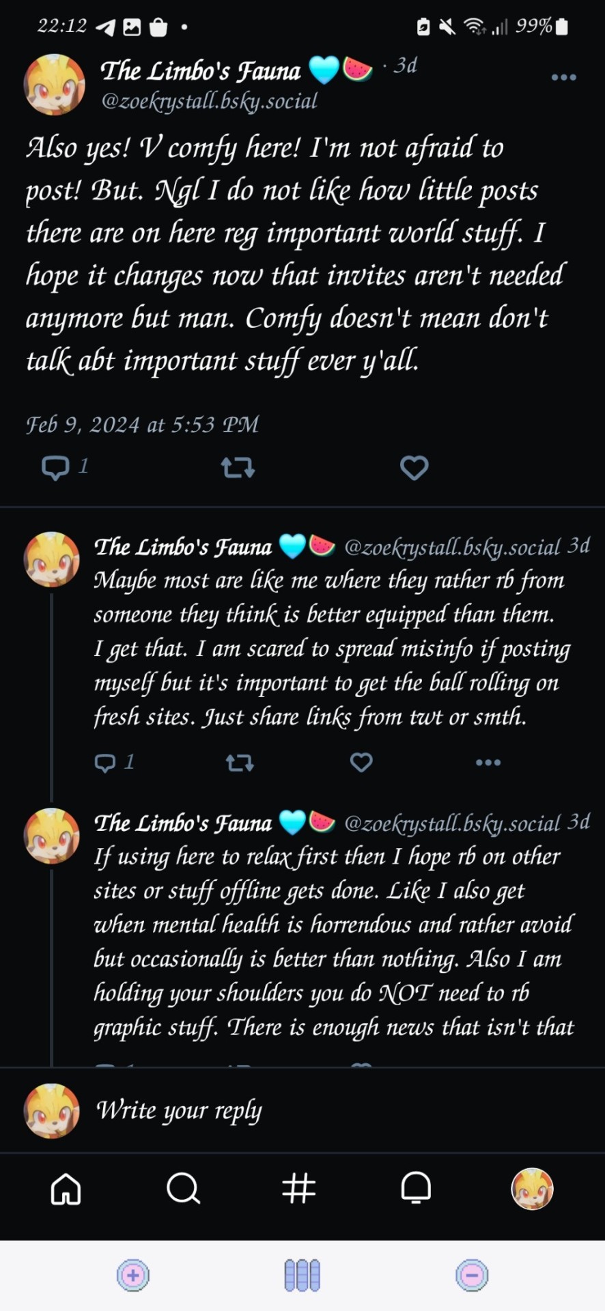The height and width of the screenshot is (1311, 605).
Task: Tap the main post's reply bubble icon
Action: click(x=55, y=468)
